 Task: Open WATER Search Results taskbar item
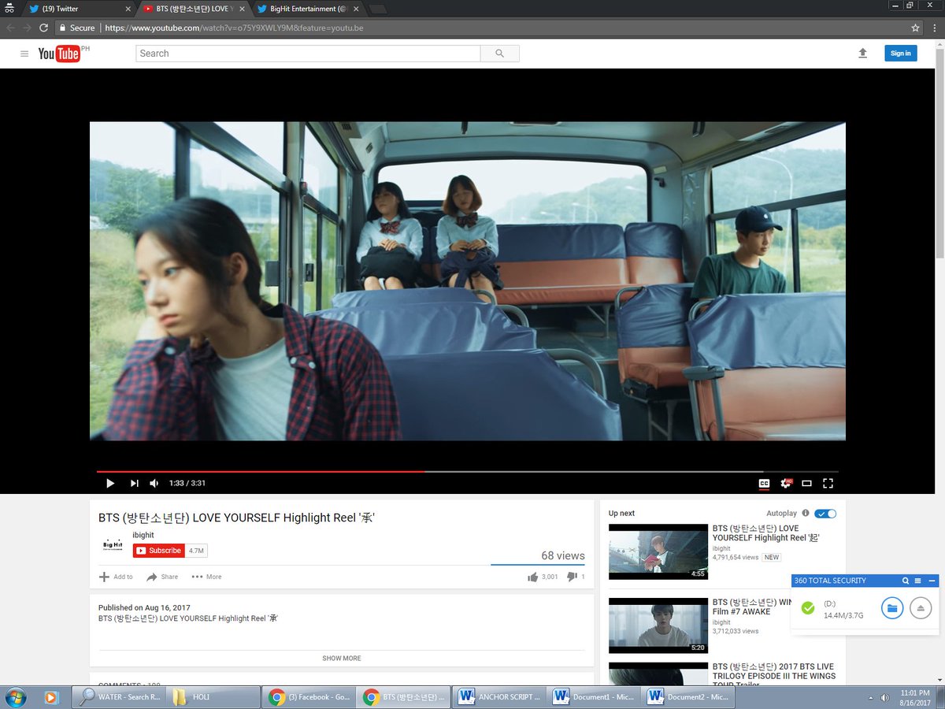click(119, 697)
